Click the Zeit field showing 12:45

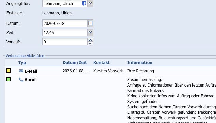pos(65,32)
